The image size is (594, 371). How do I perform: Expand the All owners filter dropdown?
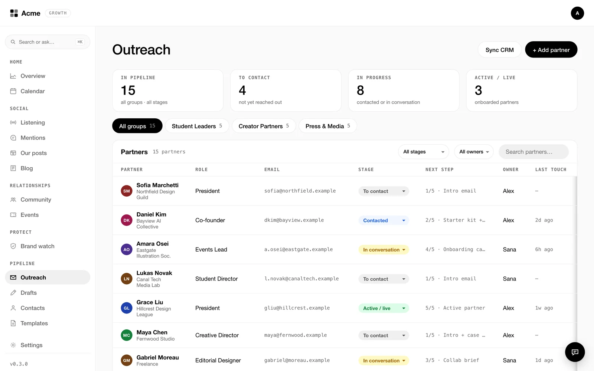click(x=474, y=152)
